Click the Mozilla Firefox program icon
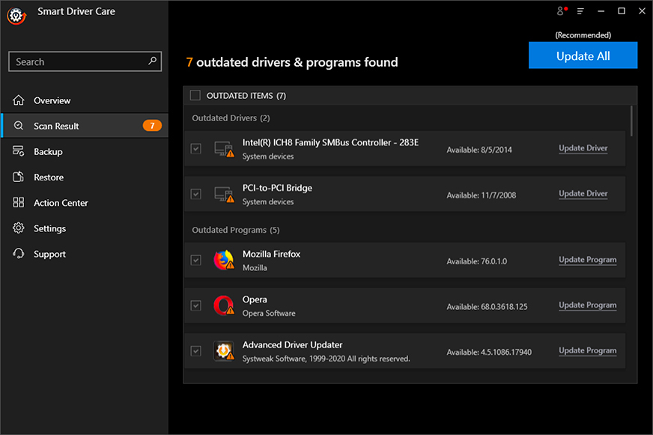Image resolution: width=653 pixels, height=435 pixels. (223, 260)
